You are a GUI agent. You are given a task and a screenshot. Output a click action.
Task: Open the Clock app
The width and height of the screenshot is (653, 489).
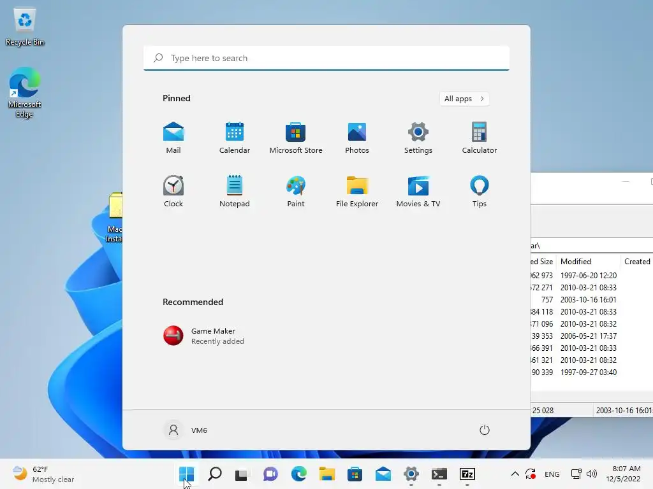tap(173, 191)
